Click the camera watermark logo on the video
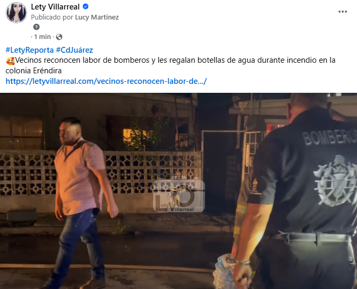Screen dimensions: 357x289 click(x=178, y=196)
